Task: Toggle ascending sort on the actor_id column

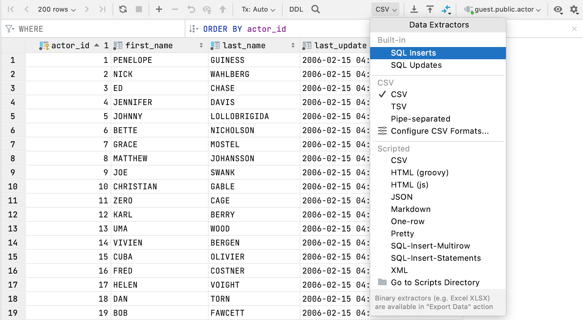Action: point(96,45)
